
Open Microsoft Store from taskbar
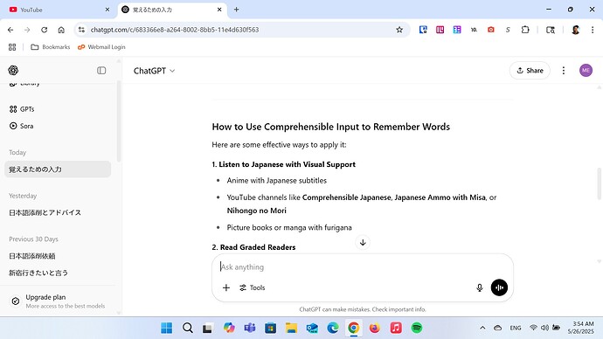point(270,328)
